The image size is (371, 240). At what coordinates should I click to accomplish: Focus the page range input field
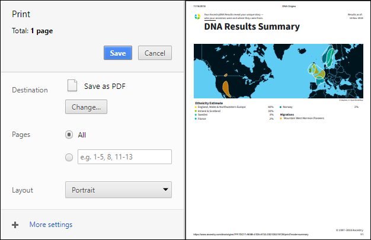124,157
